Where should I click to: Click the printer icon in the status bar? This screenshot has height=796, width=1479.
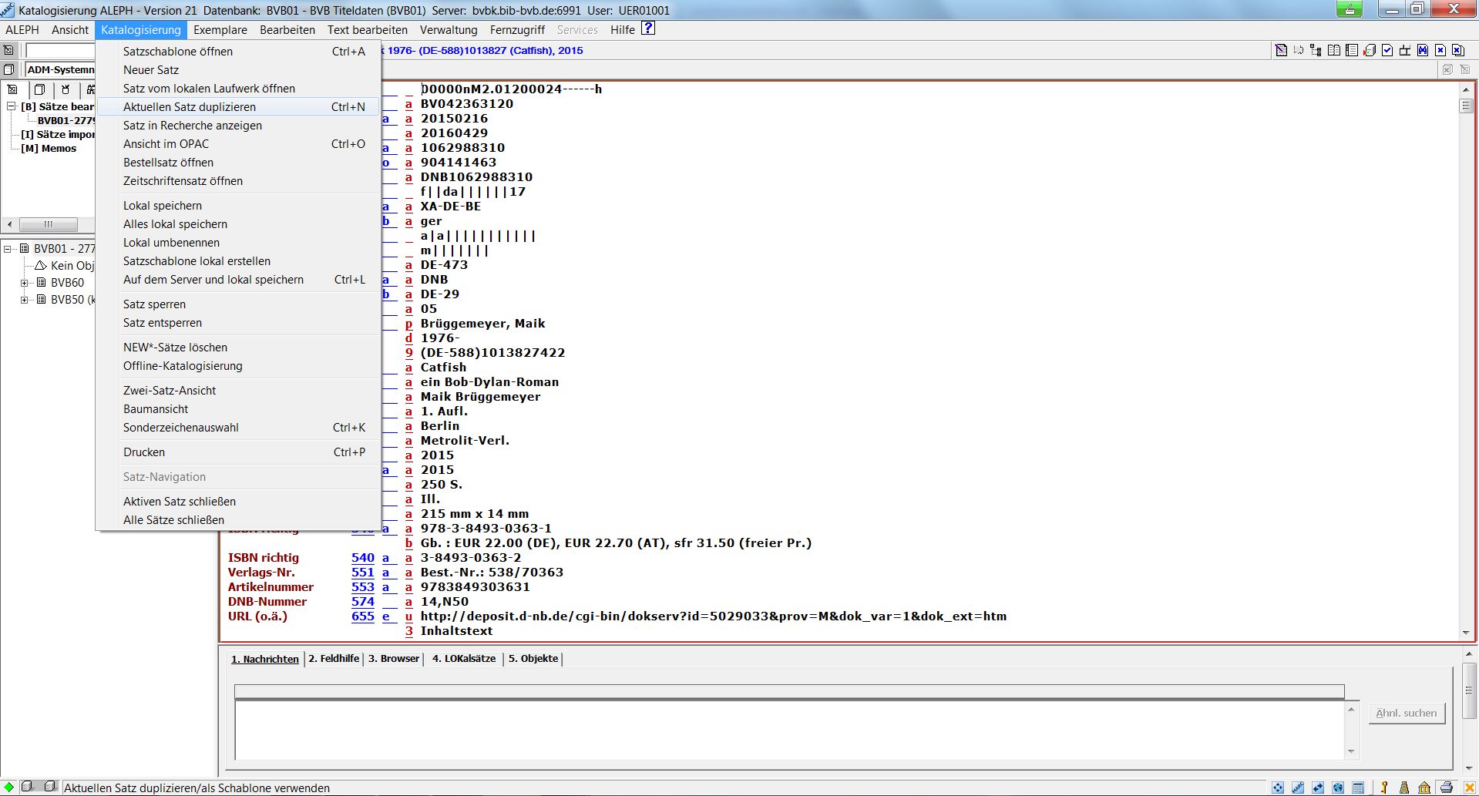point(1446,788)
